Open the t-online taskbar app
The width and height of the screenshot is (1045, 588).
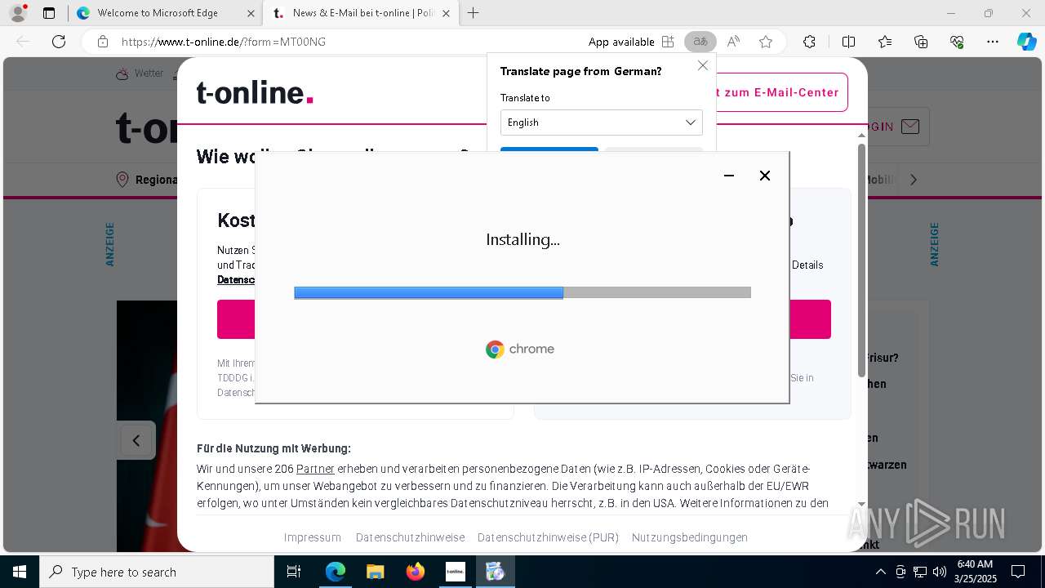point(455,572)
